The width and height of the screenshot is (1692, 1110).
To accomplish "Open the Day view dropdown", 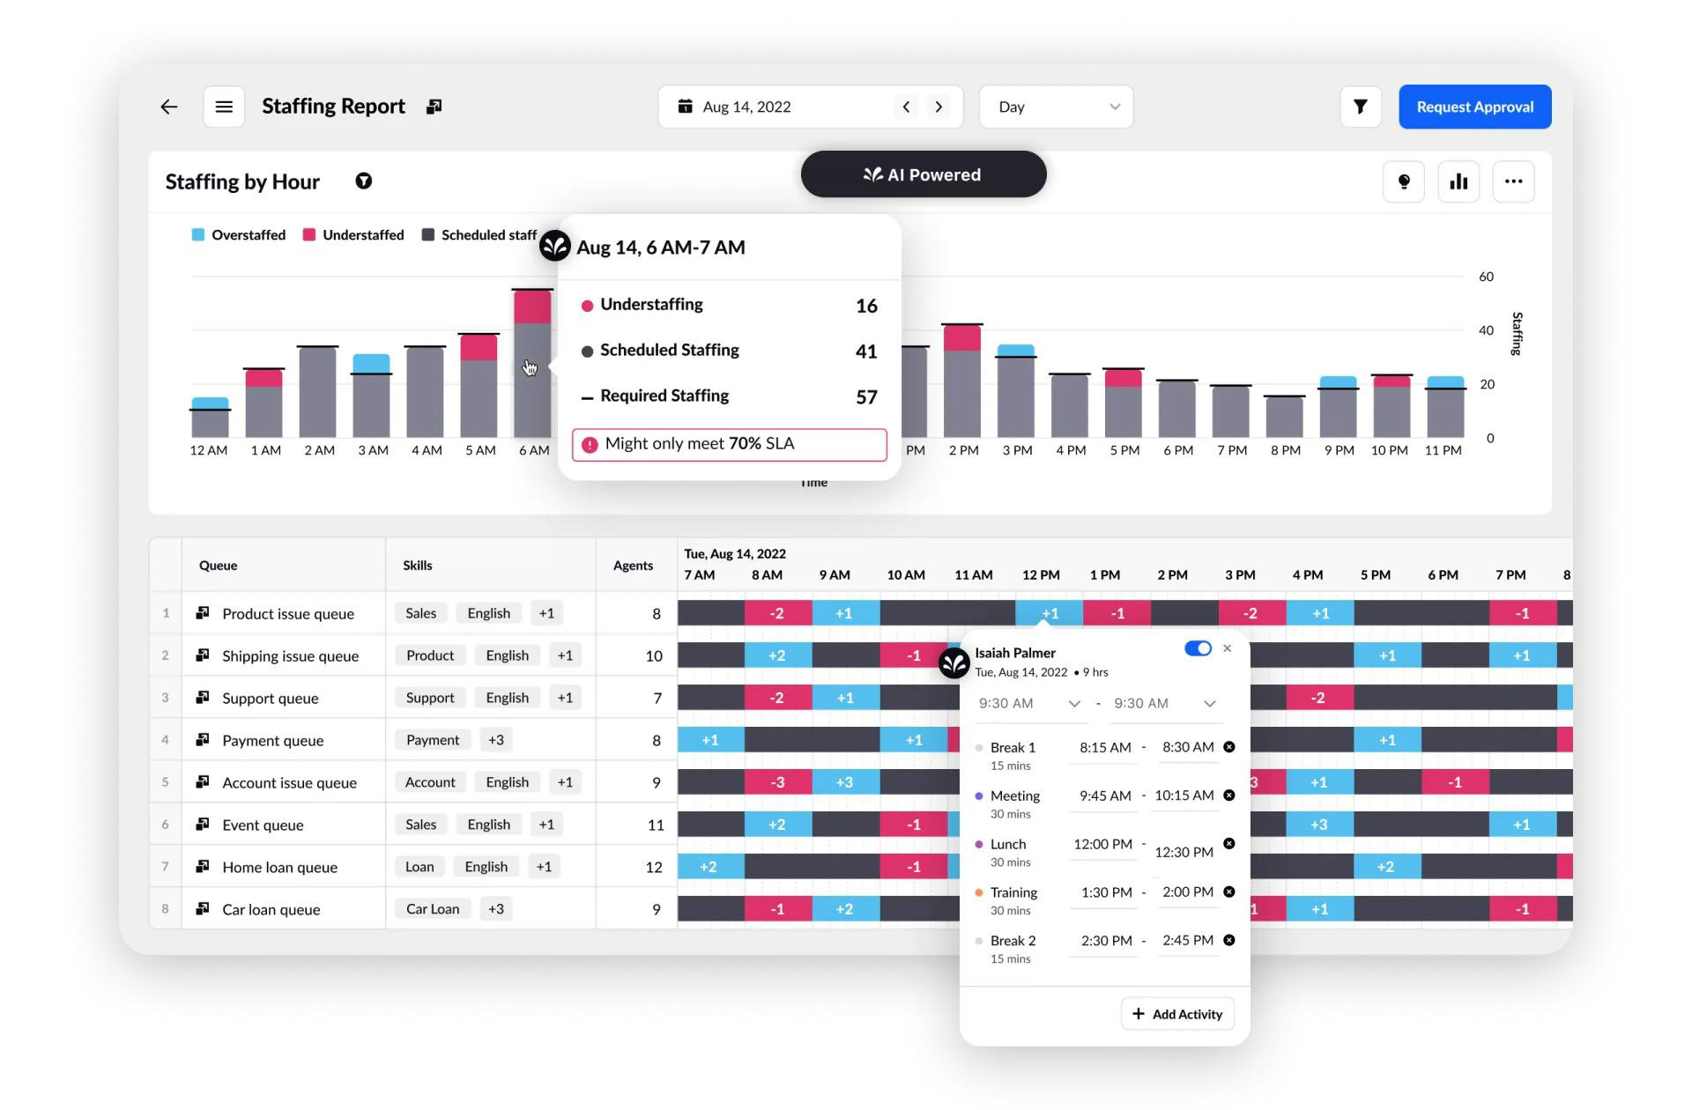I will click(1056, 107).
